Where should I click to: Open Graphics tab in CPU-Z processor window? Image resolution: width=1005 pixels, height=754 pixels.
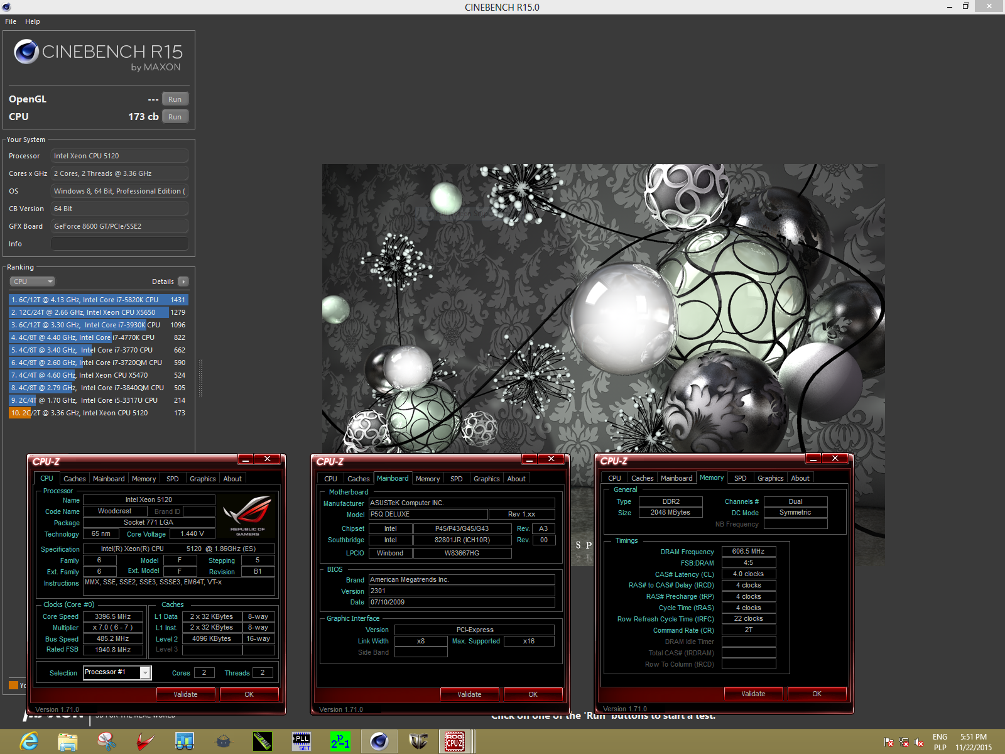point(203,479)
